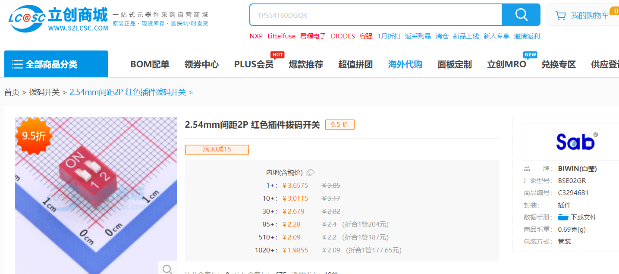Go to 领券中心
The image size is (619, 274).
click(201, 64)
